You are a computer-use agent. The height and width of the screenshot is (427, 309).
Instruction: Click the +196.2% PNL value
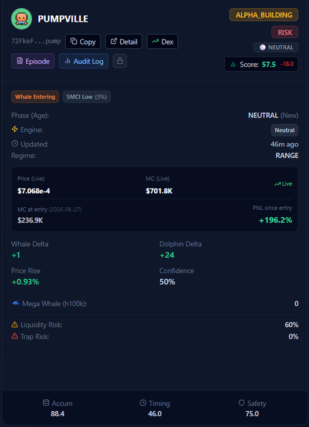276,220
